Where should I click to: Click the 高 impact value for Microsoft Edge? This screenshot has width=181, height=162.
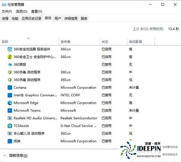[x=131, y=103]
